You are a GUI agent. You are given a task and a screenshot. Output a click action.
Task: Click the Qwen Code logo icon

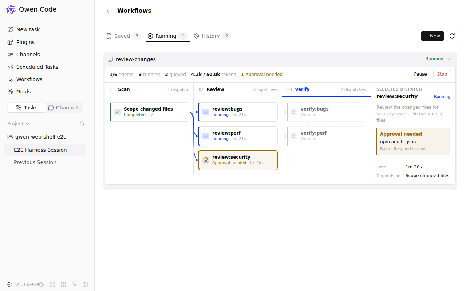coord(11,9)
